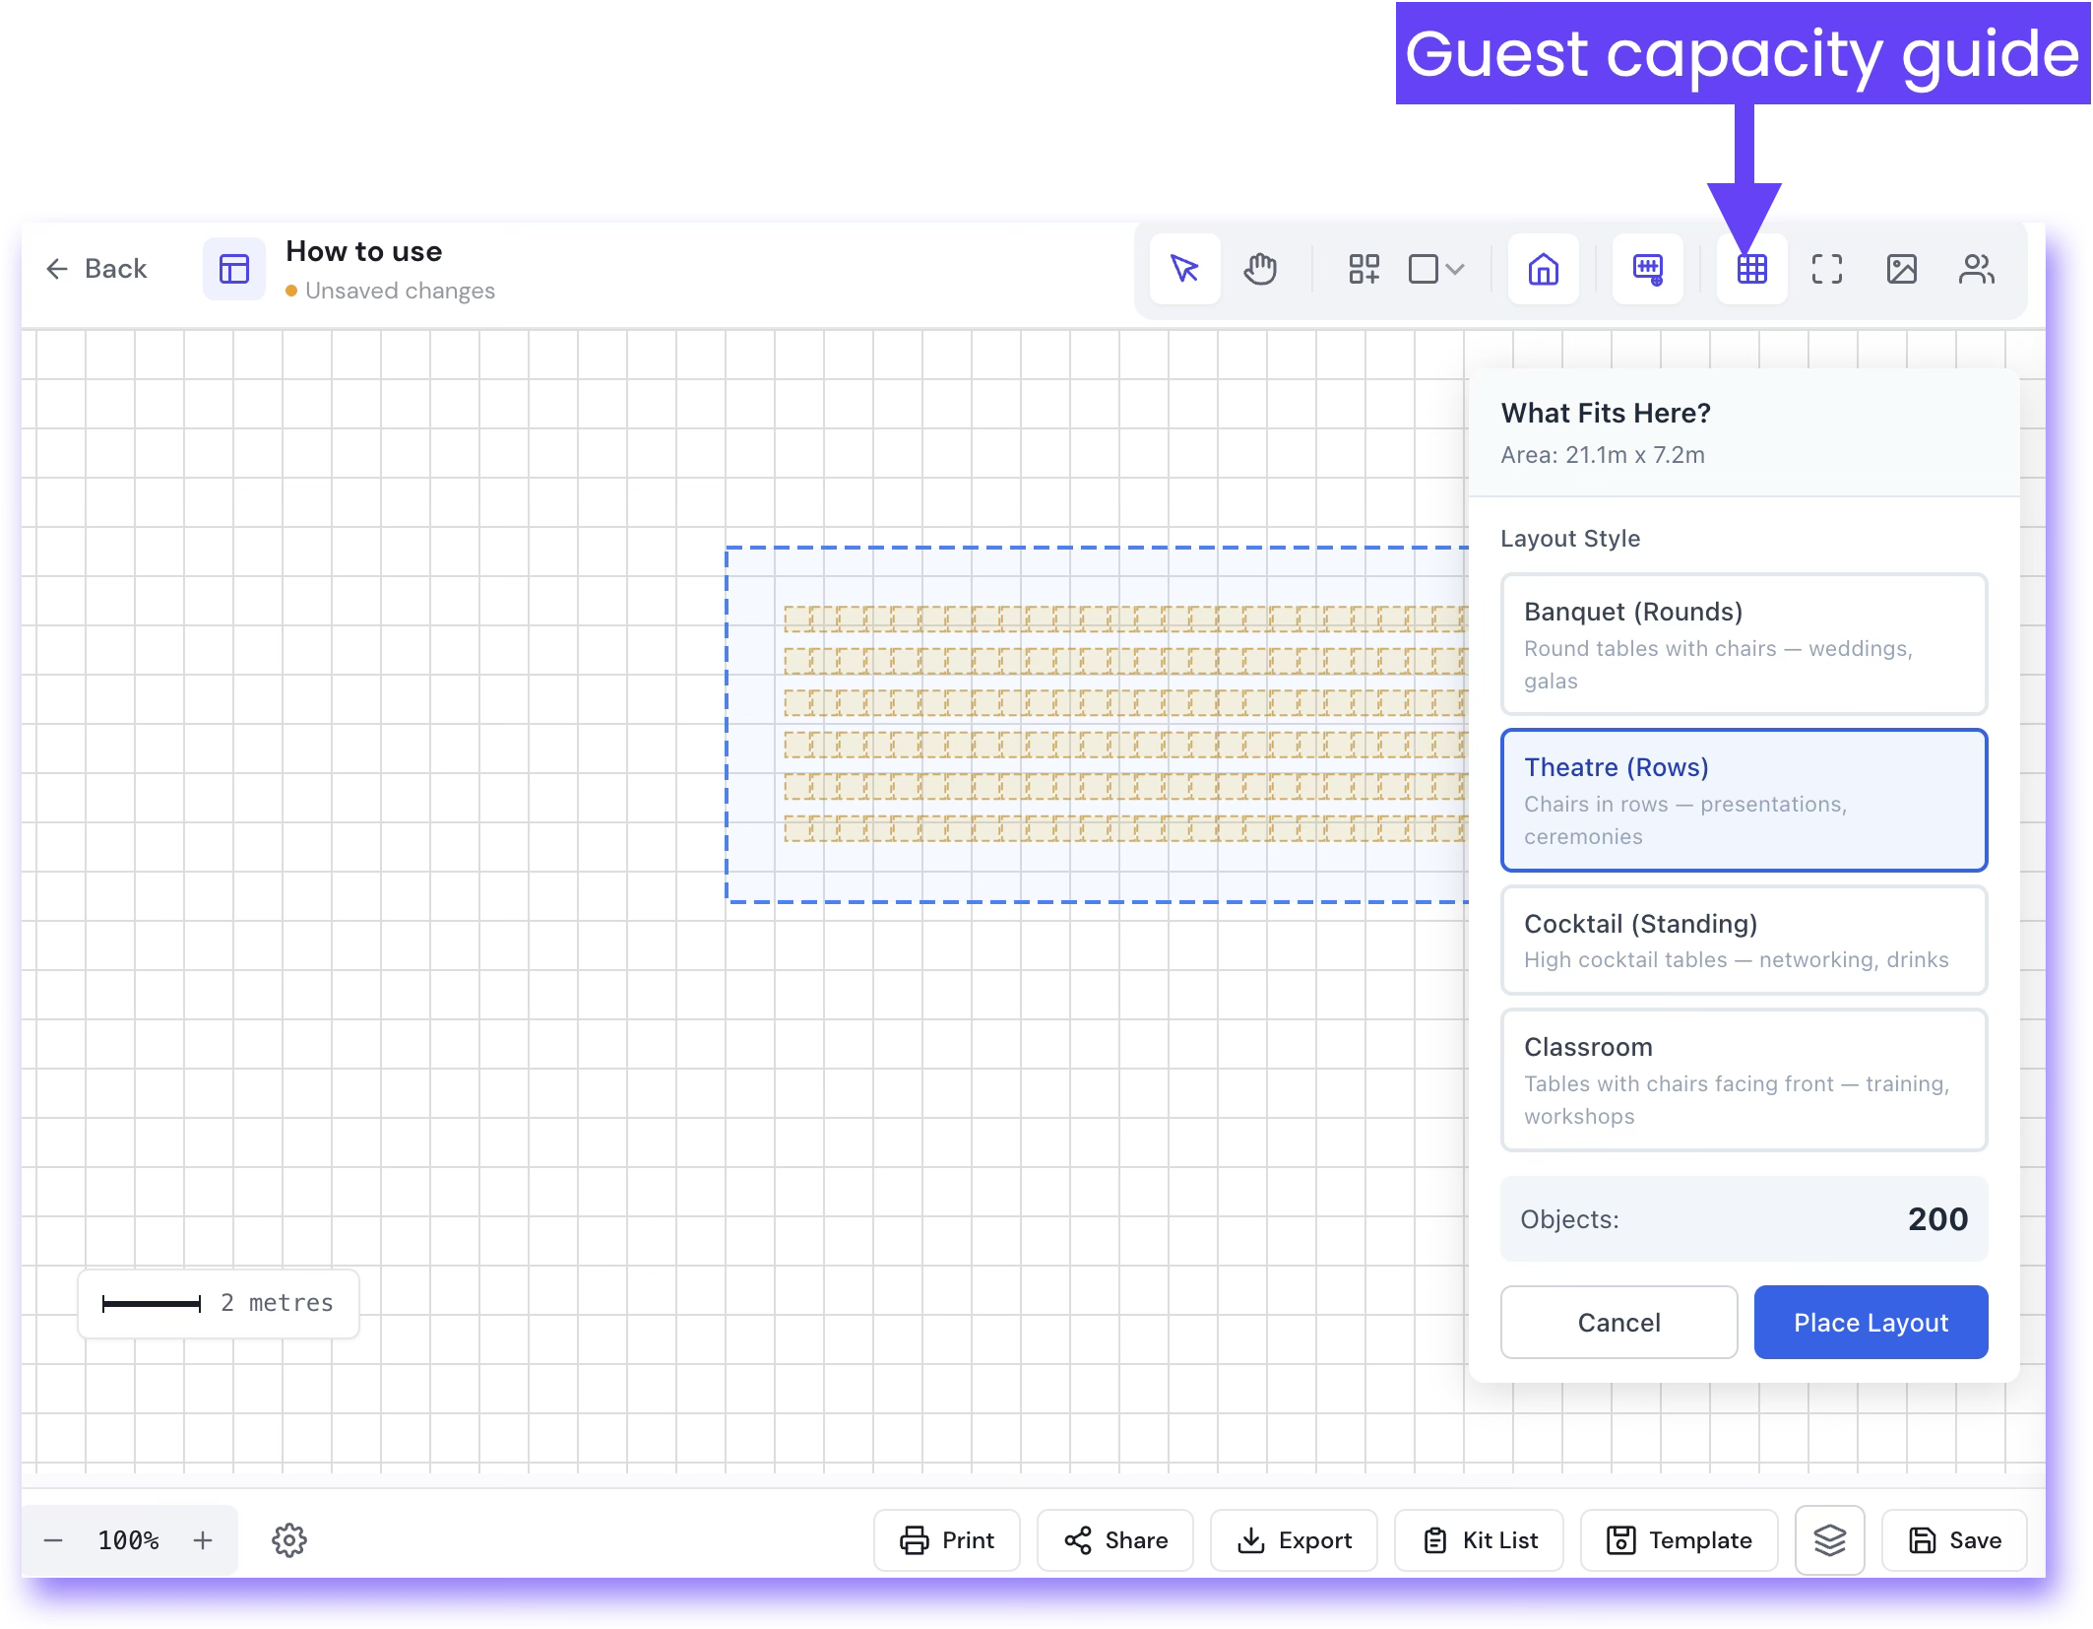Open canvas settings gear icon

289,1540
